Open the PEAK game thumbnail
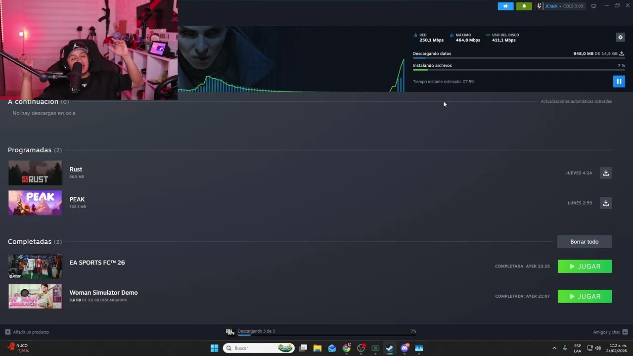 35,203
